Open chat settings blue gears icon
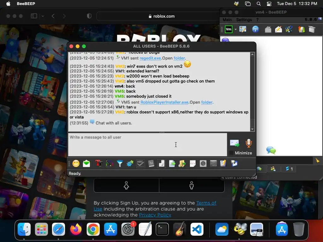This screenshot has height=242, width=323. tap(130, 164)
